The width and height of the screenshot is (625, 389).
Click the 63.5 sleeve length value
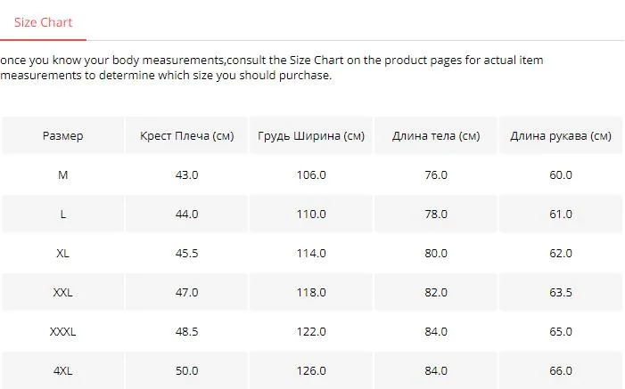pyautogui.click(x=561, y=292)
